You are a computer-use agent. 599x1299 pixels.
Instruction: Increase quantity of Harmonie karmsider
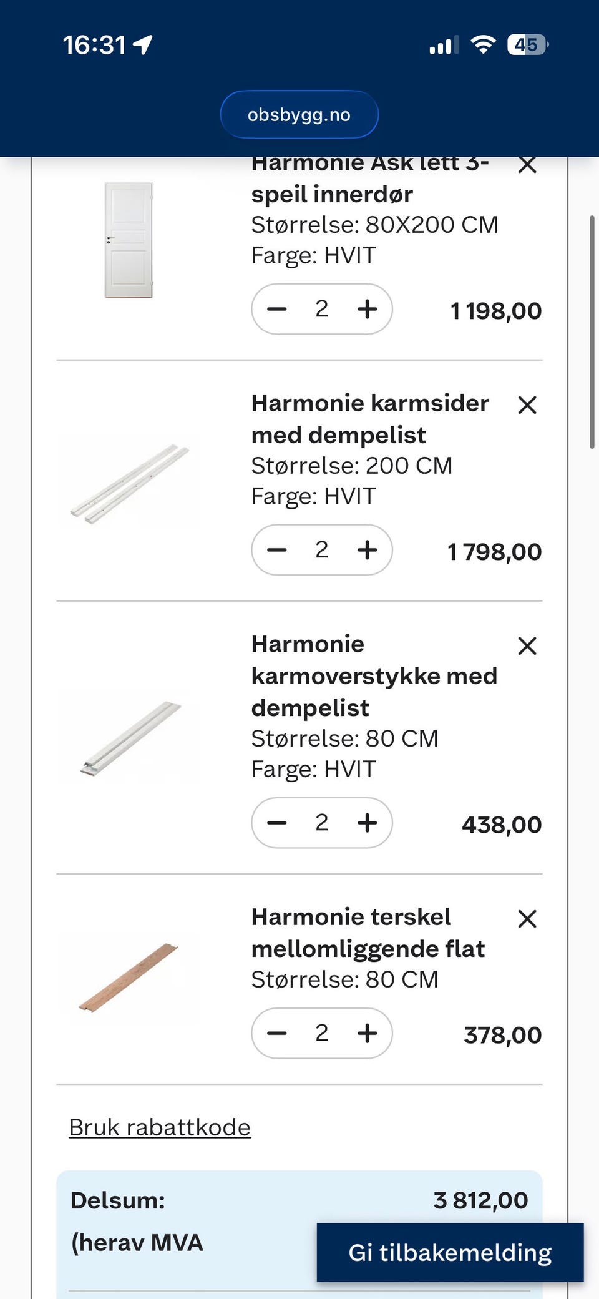367,550
